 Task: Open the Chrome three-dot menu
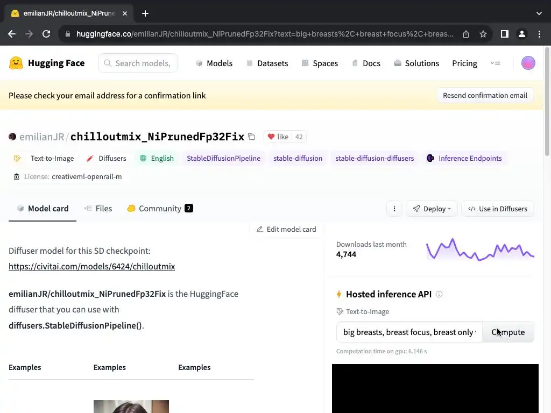(x=539, y=34)
